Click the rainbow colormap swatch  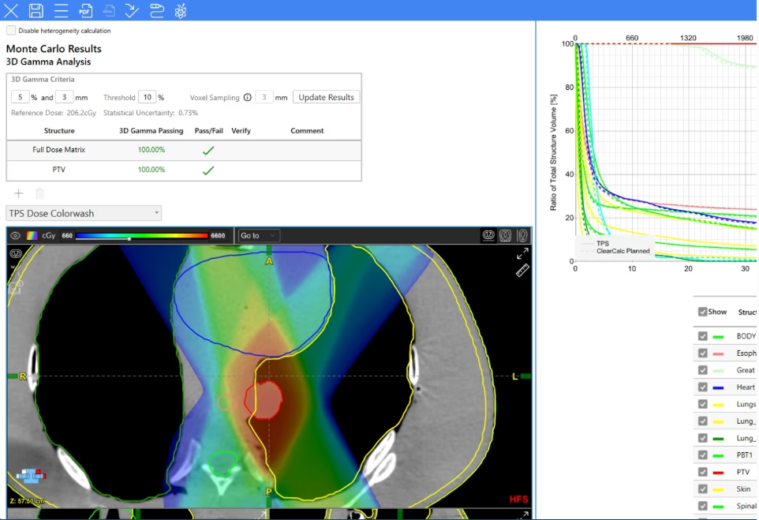[x=32, y=236]
